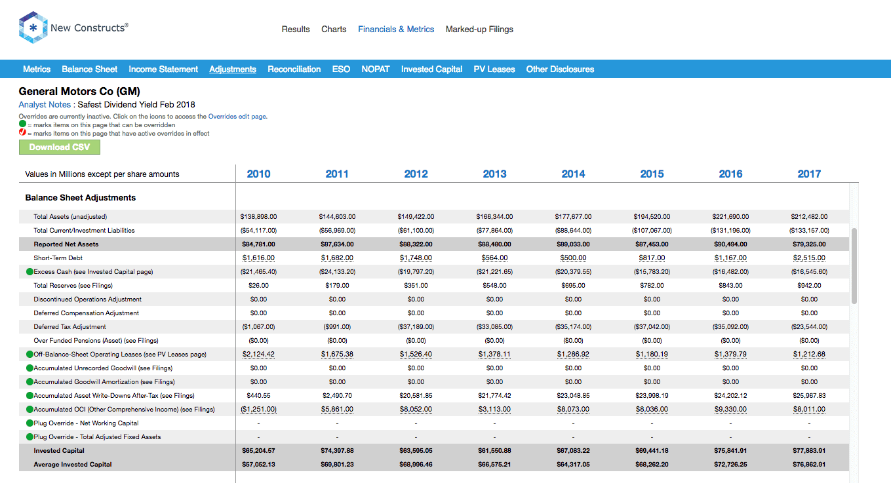Open the Reconciliation tab
This screenshot has width=891, height=483.
click(x=294, y=69)
